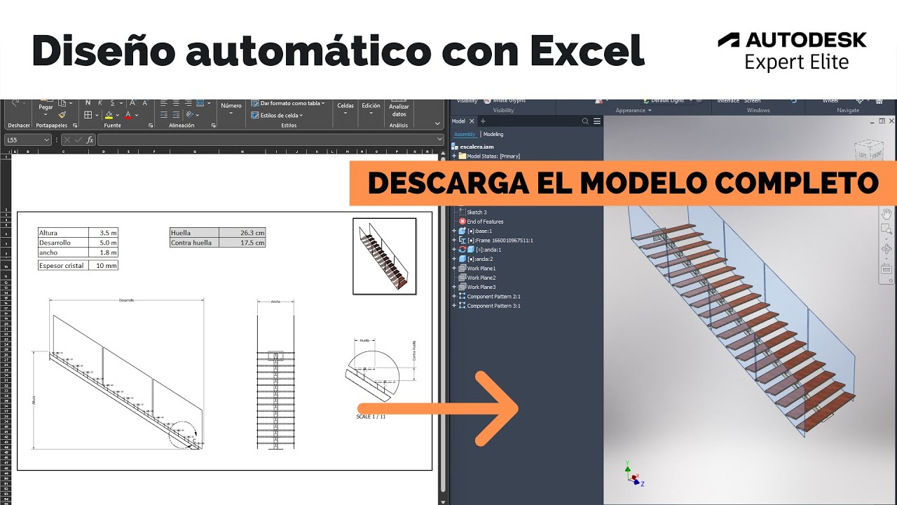Open the Portapapeles dialog launcher
Screen dimensions: 897x505
point(75,126)
